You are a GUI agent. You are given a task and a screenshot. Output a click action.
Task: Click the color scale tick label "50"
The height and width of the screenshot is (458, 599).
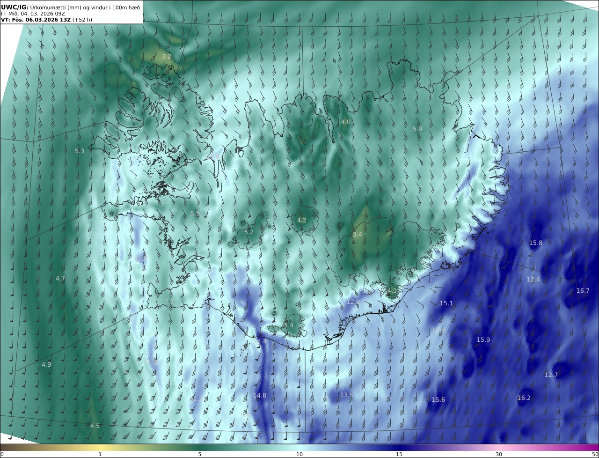(x=595, y=454)
